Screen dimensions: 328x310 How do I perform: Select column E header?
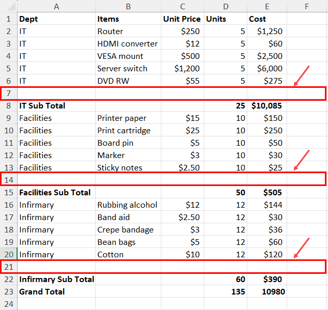(267, 7)
